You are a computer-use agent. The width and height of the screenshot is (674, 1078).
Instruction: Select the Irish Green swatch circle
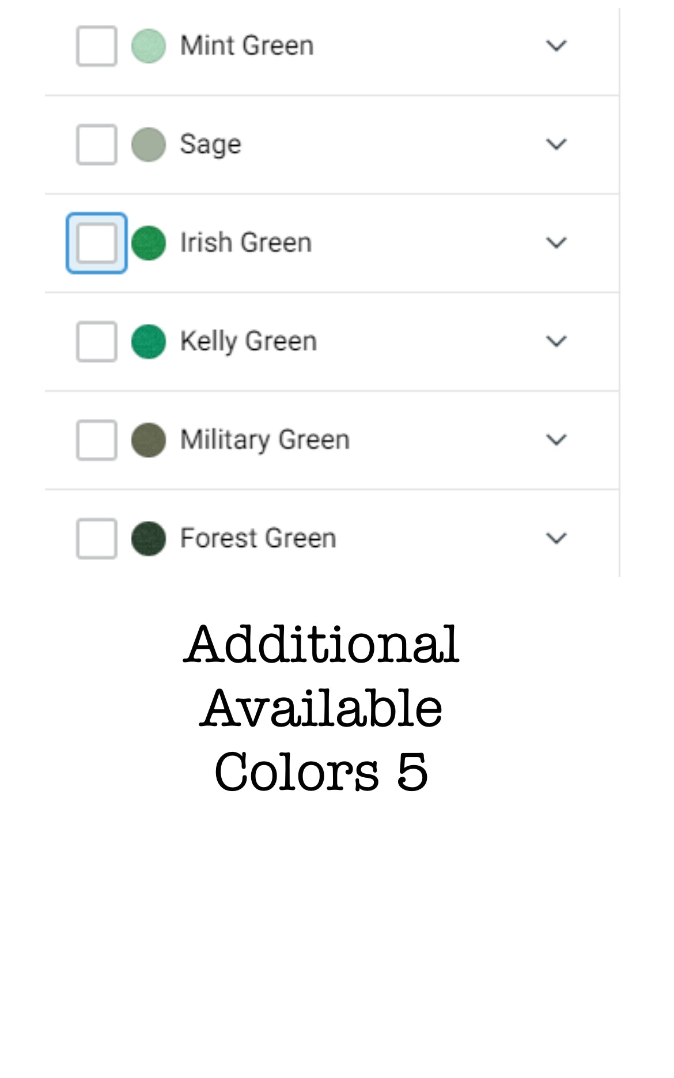point(149,243)
